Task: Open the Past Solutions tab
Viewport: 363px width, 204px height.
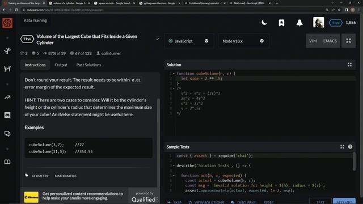Action: coord(88,65)
